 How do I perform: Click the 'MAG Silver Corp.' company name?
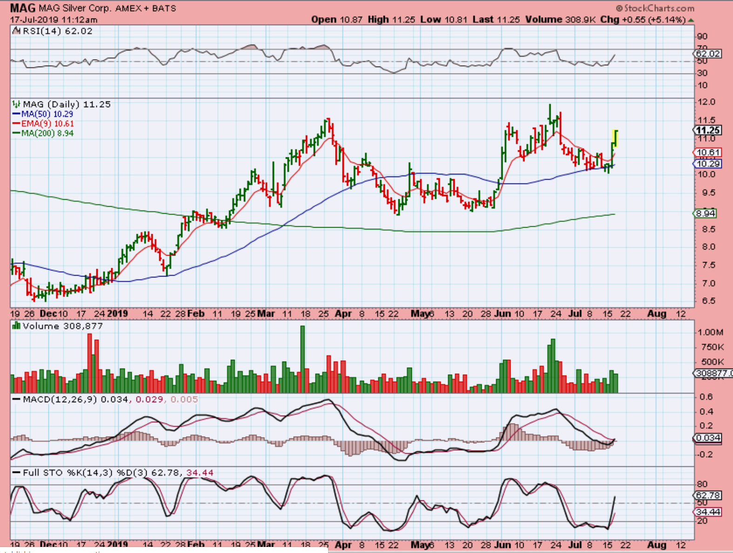pyautogui.click(x=75, y=8)
